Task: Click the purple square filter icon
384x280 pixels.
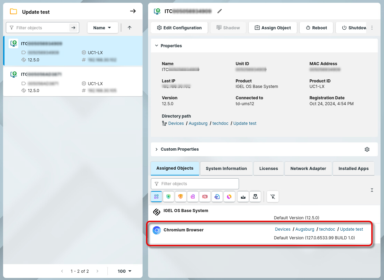Action: (x=193, y=197)
